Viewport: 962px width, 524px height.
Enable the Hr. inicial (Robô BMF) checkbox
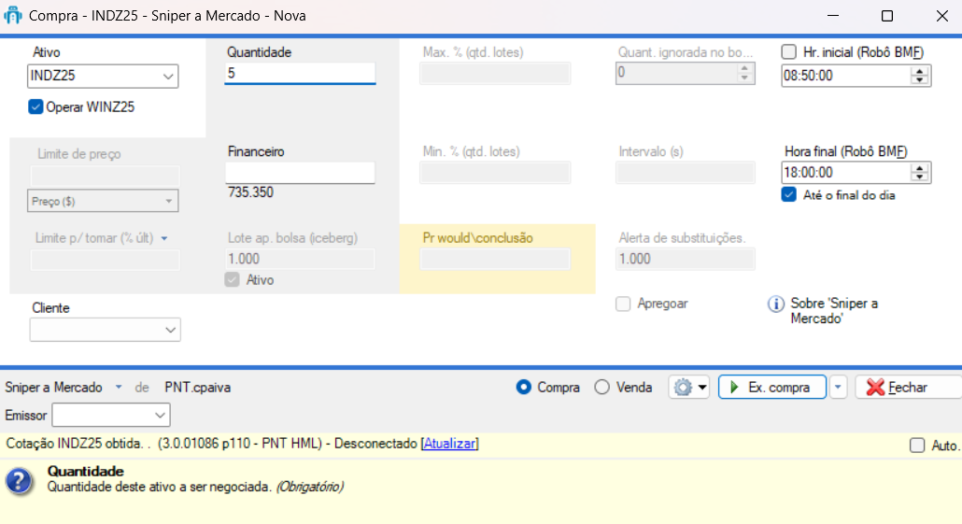pyautogui.click(x=789, y=52)
